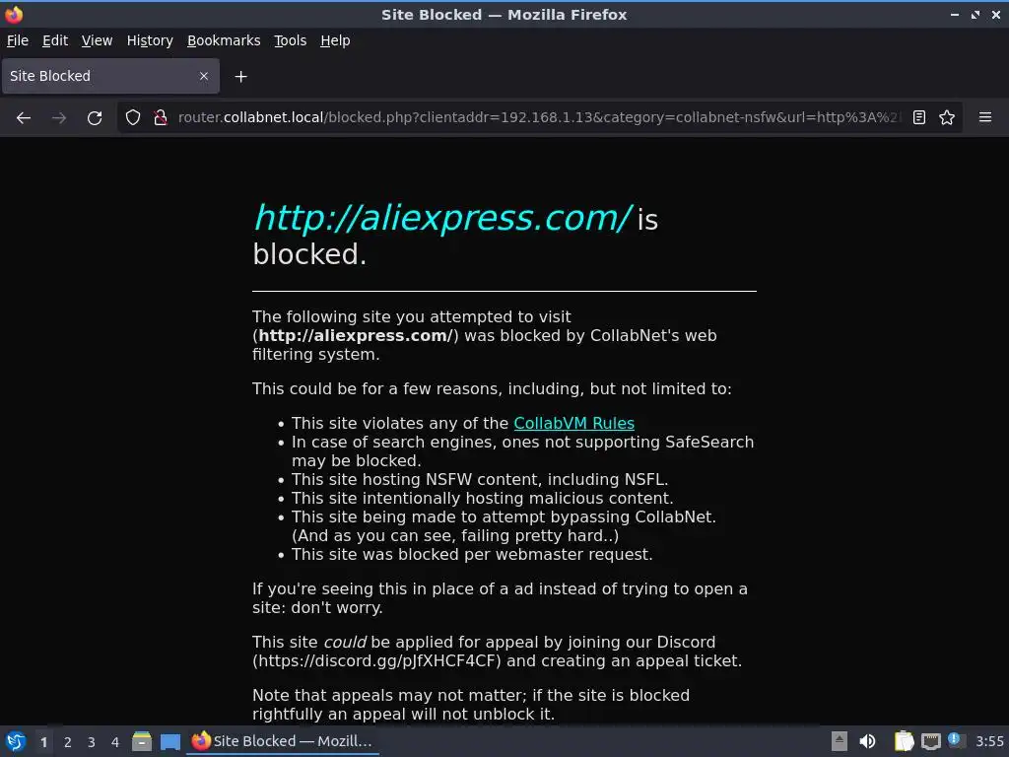Close the Firefox window
Screen dimensions: 1009x757
[x=996, y=14]
